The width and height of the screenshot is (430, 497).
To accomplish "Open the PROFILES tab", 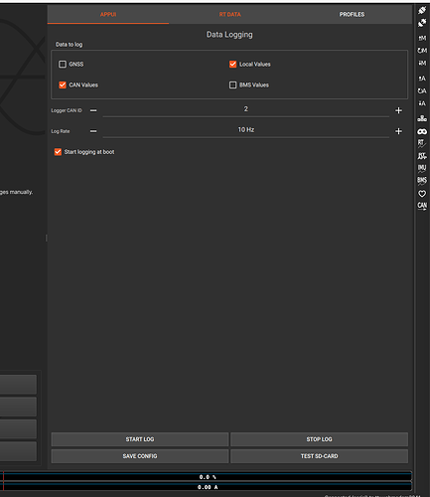I will [x=352, y=14].
